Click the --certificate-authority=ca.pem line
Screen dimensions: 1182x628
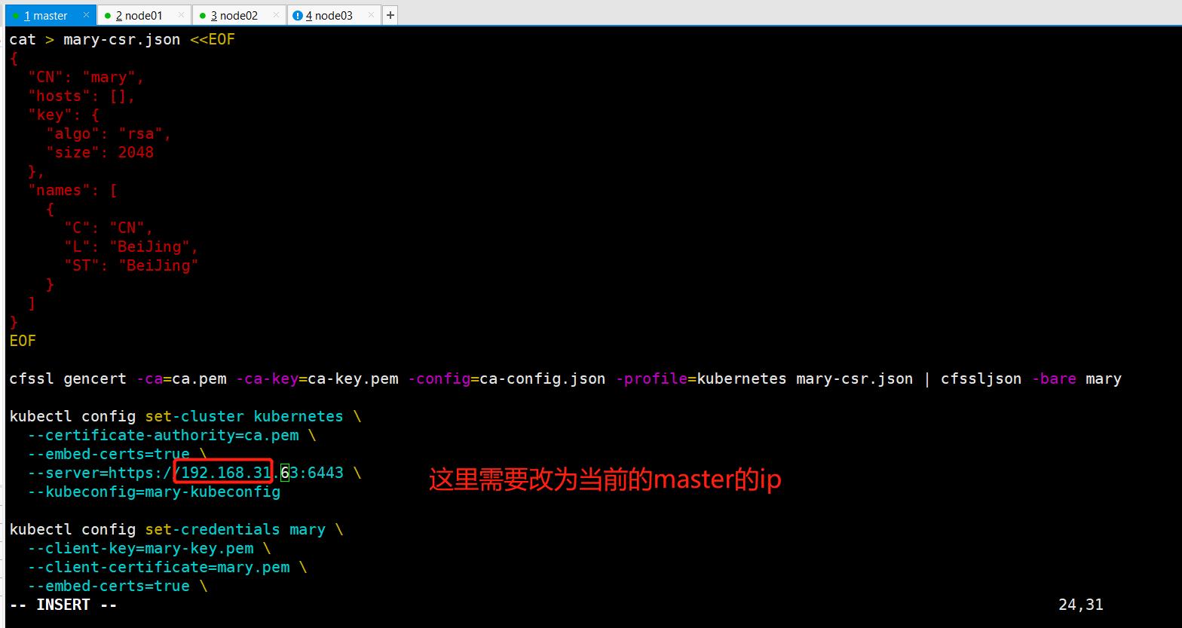[172, 435]
